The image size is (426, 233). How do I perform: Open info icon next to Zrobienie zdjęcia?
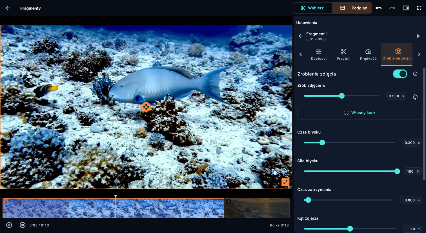[415, 74]
